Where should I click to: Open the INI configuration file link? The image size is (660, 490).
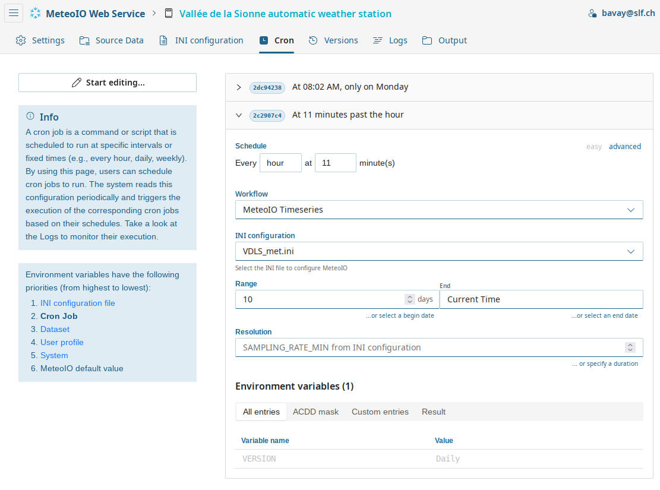[78, 303]
